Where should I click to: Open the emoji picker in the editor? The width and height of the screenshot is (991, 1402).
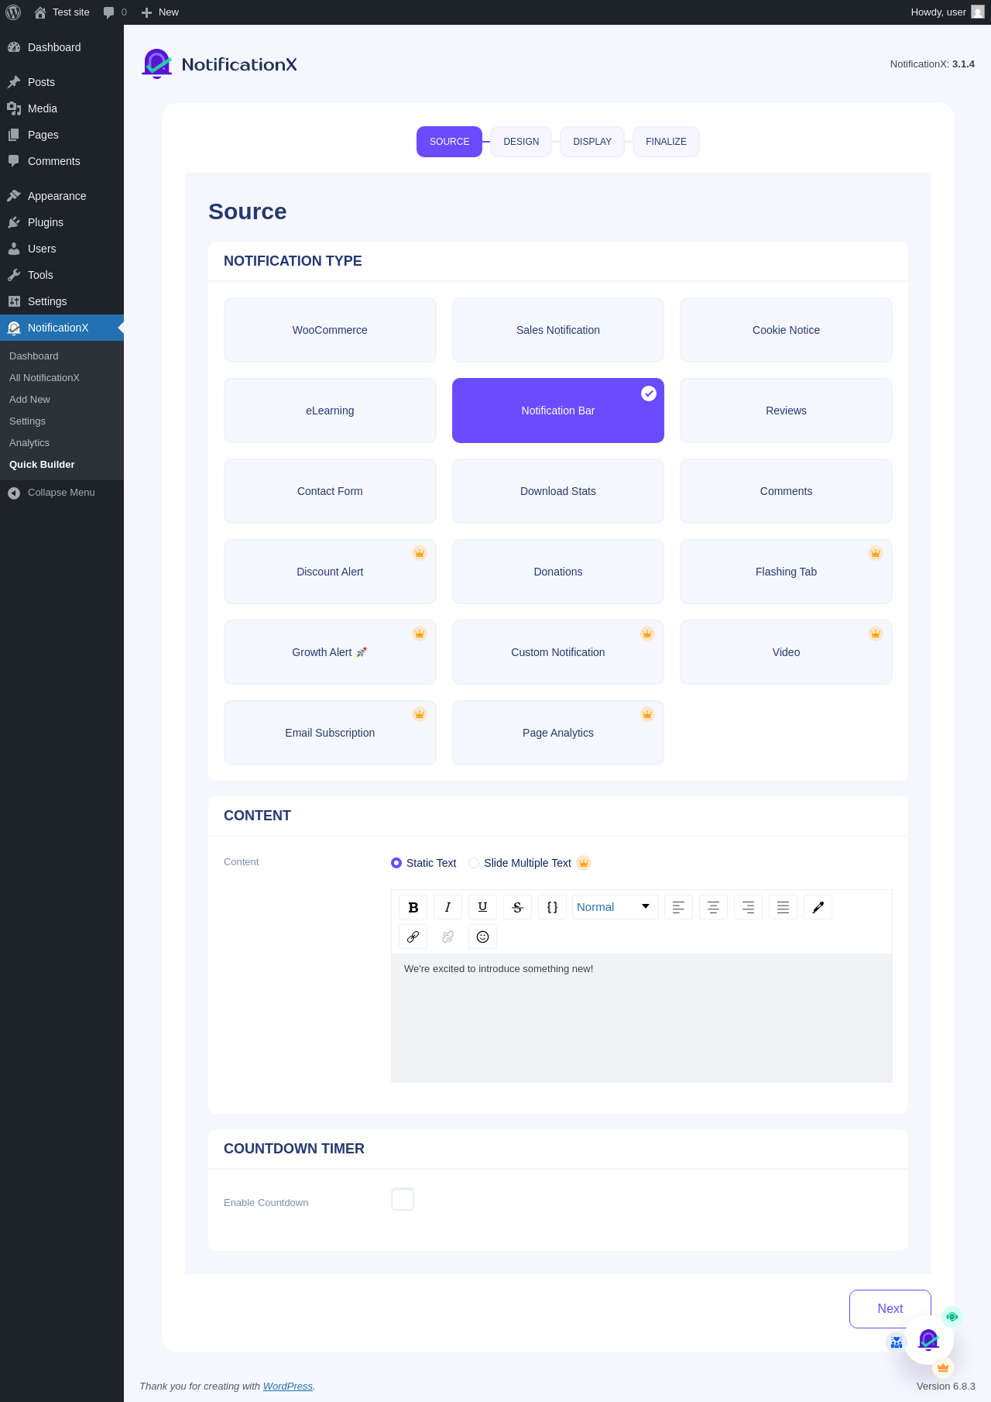pyautogui.click(x=482, y=936)
